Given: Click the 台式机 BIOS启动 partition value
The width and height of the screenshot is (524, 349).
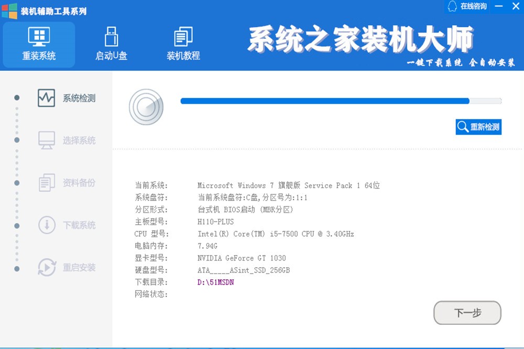Looking at the screenshot, I should (245, 210).
